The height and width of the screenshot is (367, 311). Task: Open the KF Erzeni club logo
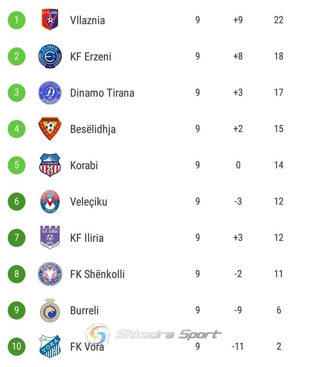pos(50,56)
